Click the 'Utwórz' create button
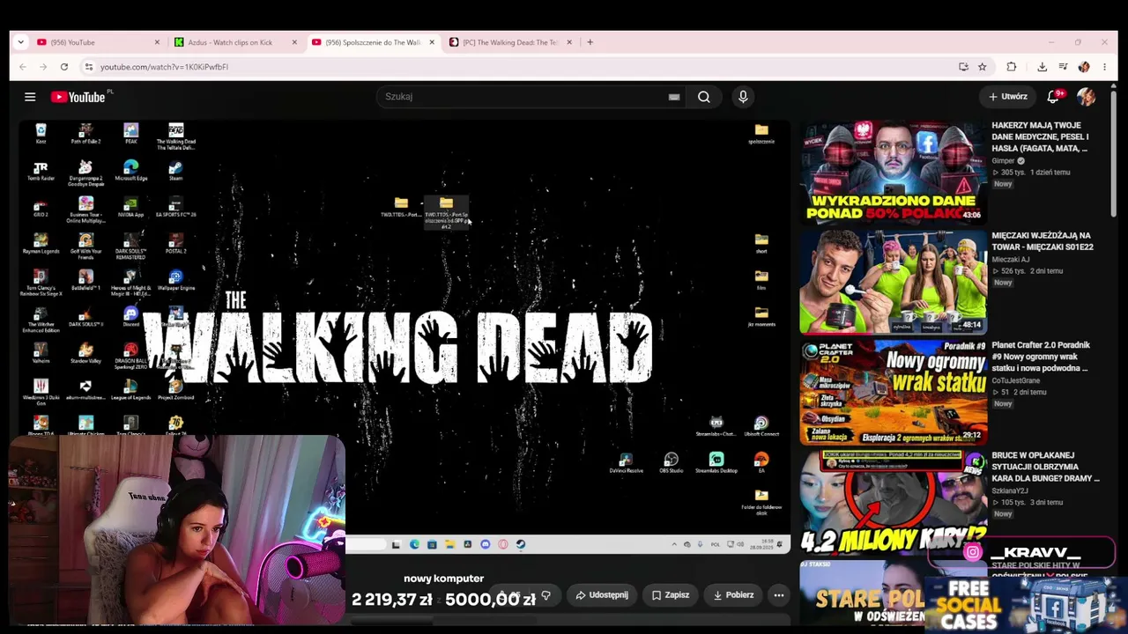The width and height of the screenshot is (1128, 634). click(x=1007, y=97)
